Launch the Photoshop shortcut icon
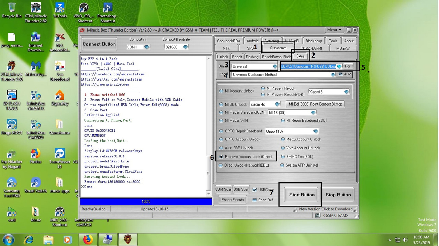 coord(108,12)
